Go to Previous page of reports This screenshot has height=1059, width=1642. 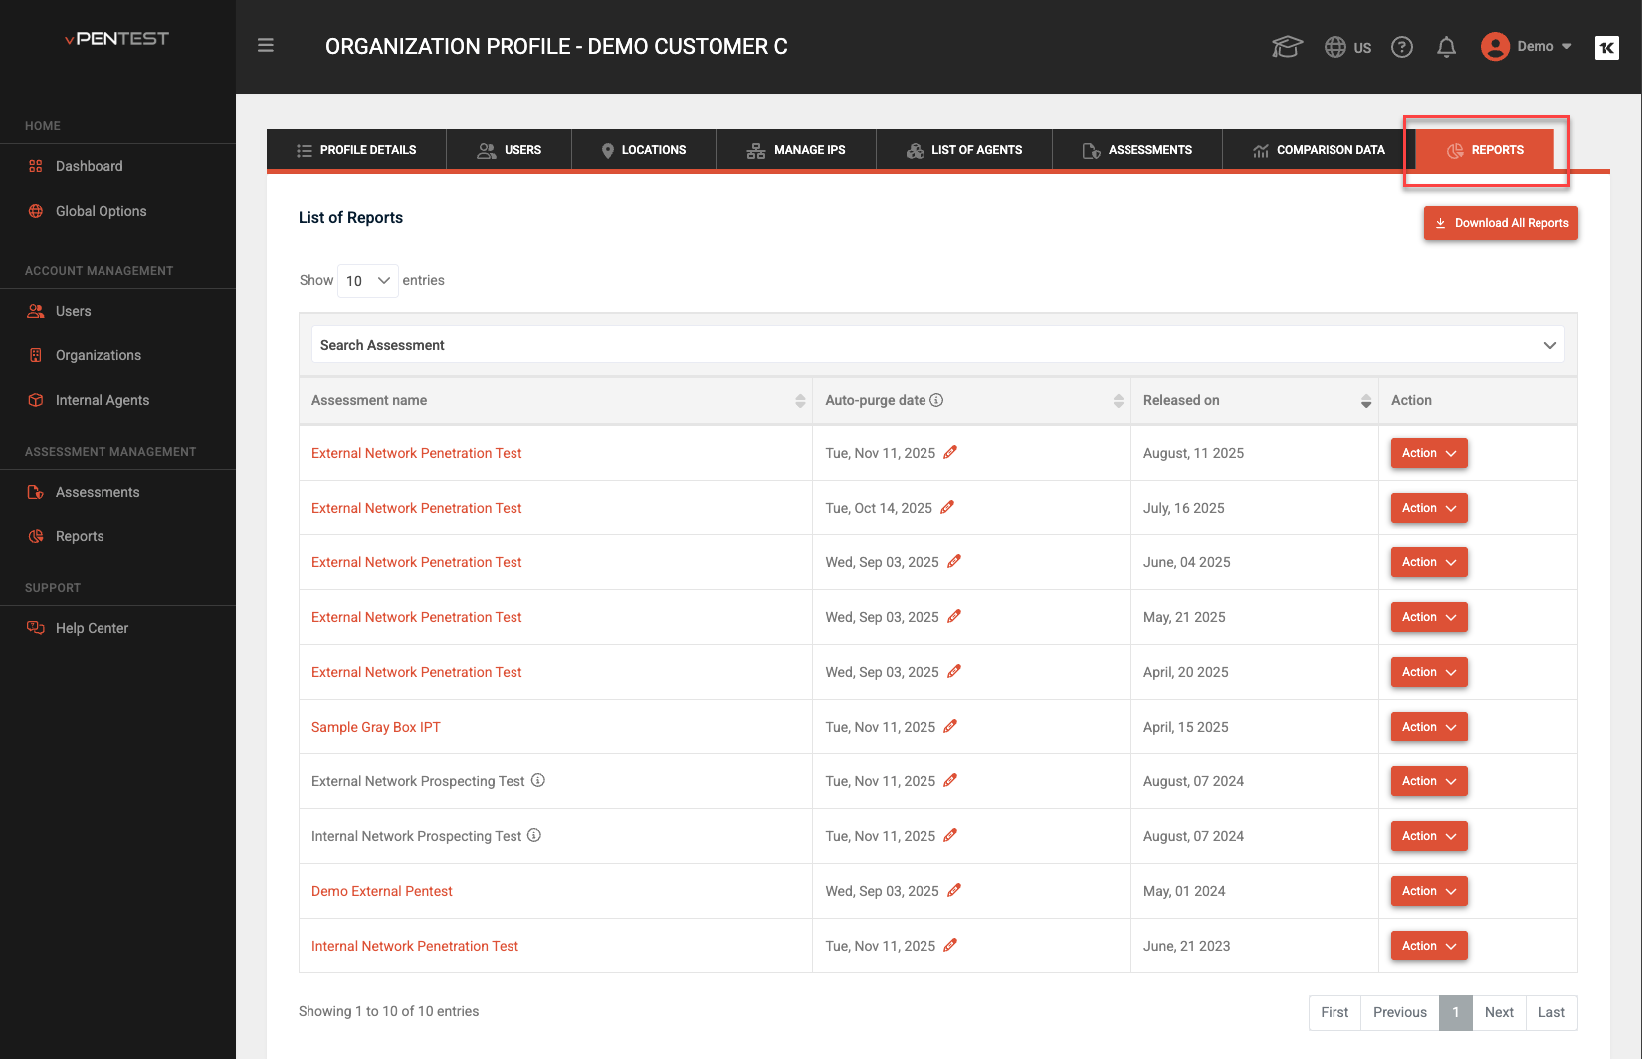click(x=1400, y=1012)
